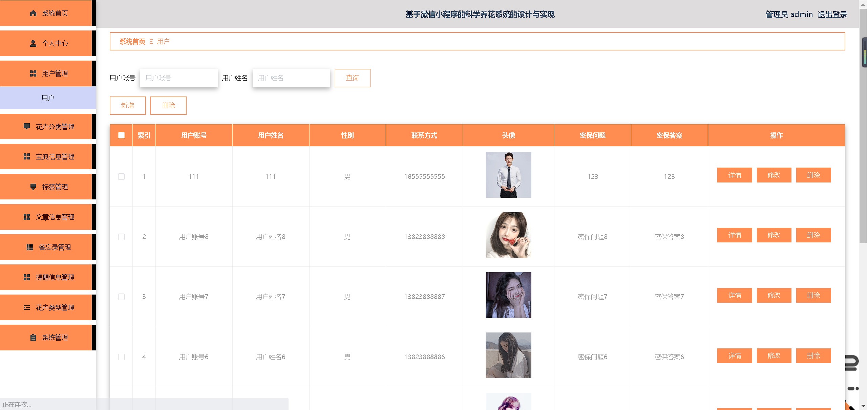Click the monitor icon beside 花卉分类管理
This screenshot has width=867, height=410.
coord(27,127)
